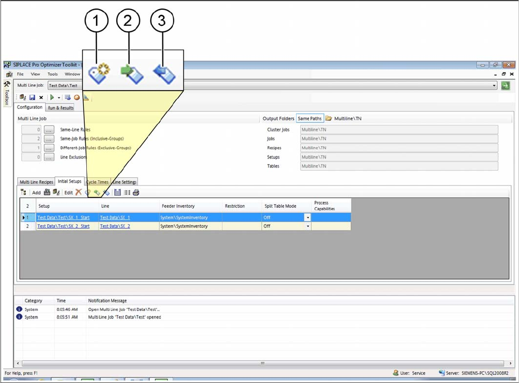Open Split Table Mode dropdown in row 2
This screenshot has height=383, width=519.
(x=307, y=226)
